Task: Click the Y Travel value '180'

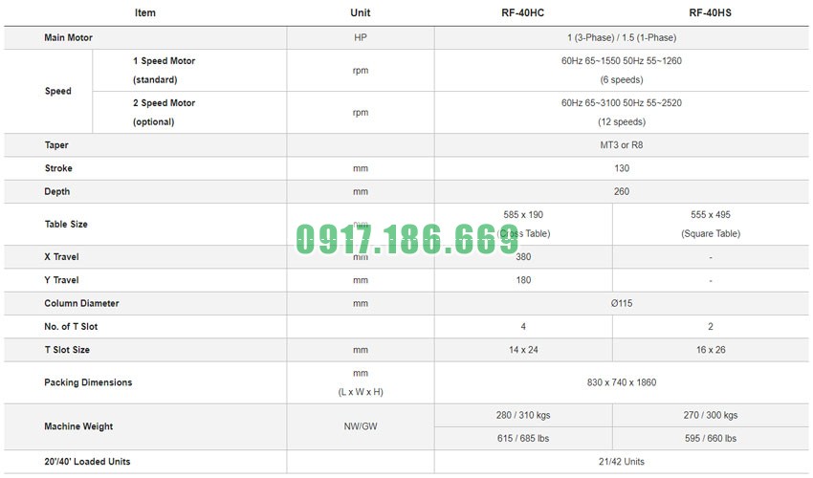Action: point(523,280)
